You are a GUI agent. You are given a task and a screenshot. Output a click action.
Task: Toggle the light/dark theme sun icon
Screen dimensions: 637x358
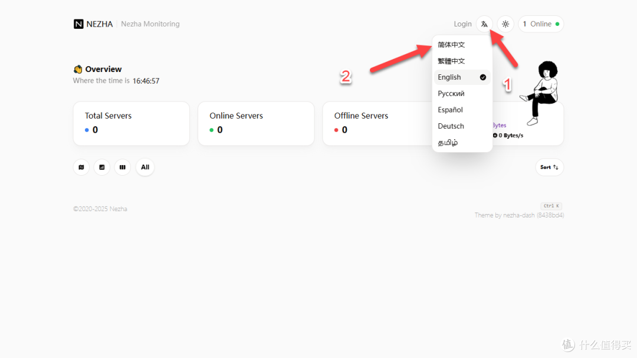click(505, 24)
